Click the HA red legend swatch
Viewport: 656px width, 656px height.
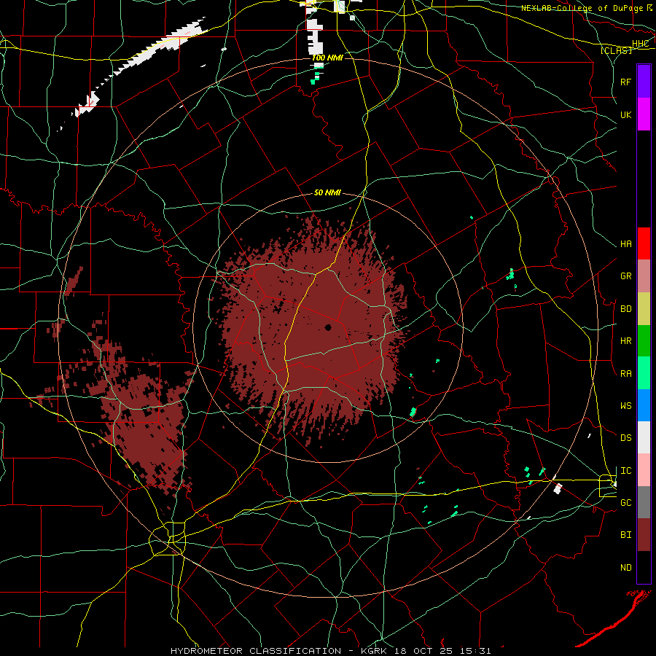(x=644, y=243)
